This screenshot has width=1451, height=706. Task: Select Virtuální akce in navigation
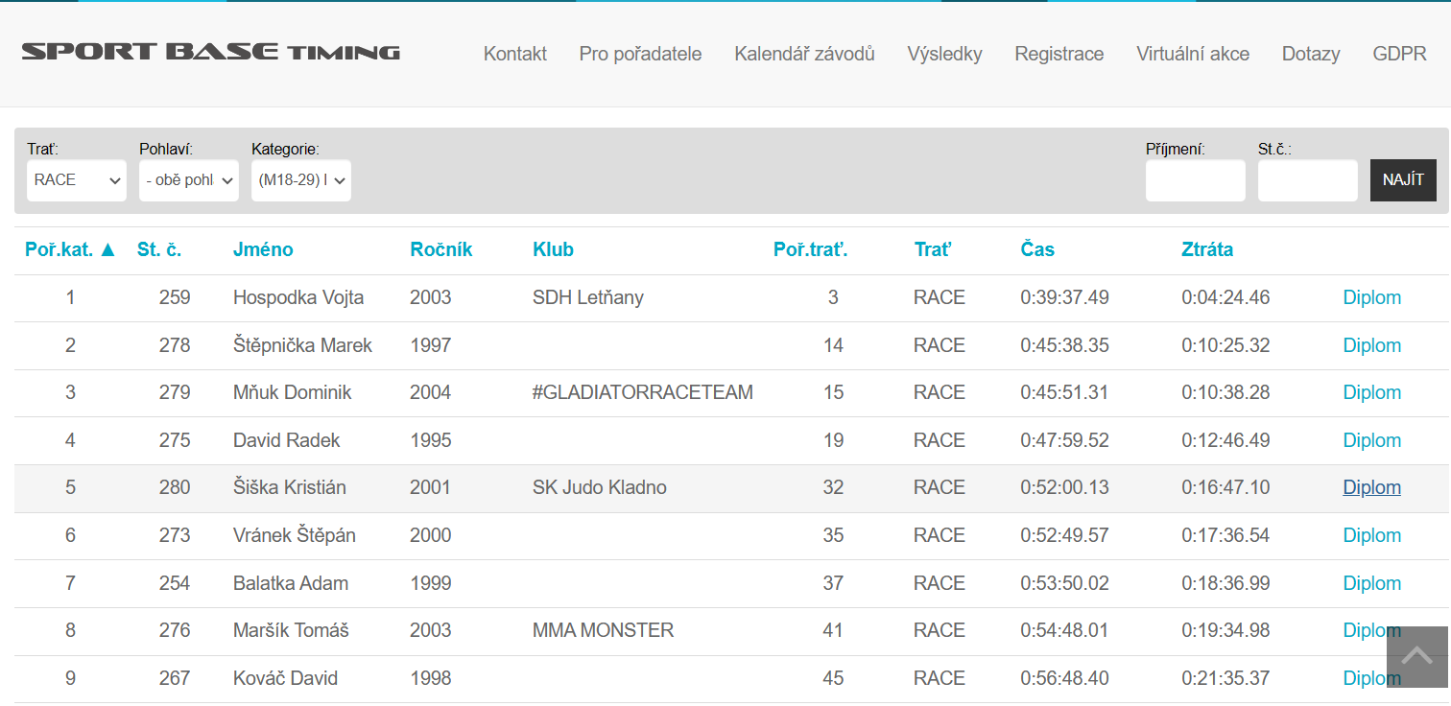click(1193, 54)
